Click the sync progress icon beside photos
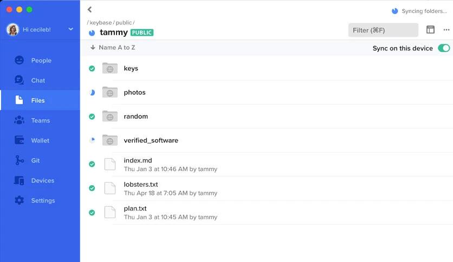Image resolution: width=453 pixels, height=262 pixels. pyautogui.click(x=92, y=93)
